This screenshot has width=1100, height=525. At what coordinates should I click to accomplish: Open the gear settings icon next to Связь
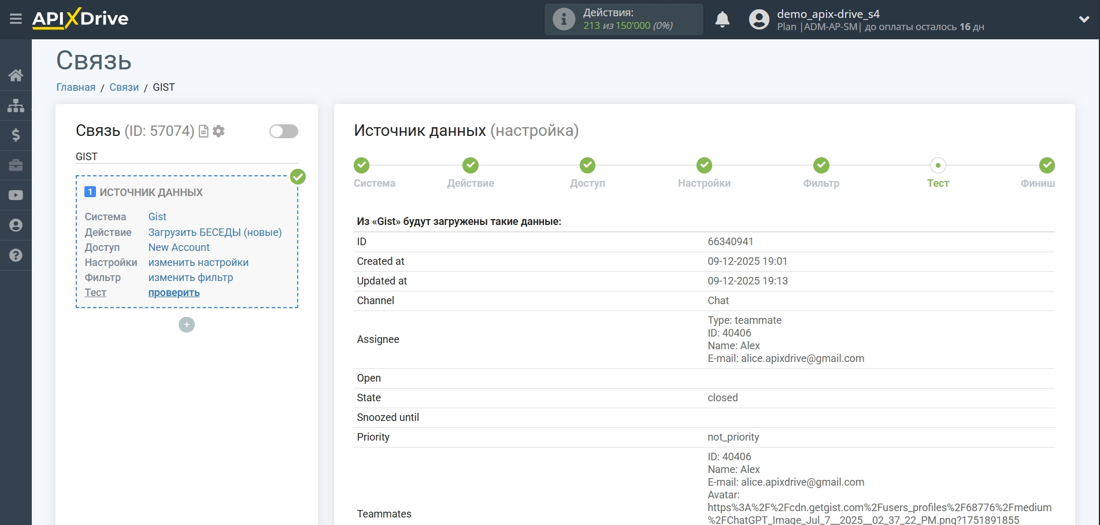coord(218,131)
